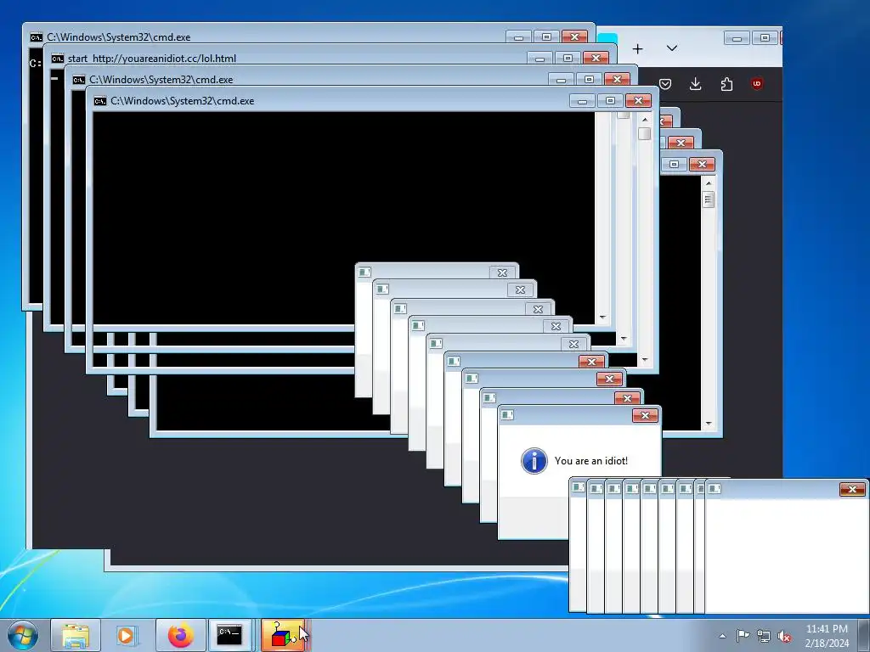Viewport: 870px width, 652px height.
Task: Click the uBlock Origin shield icon
Action: [757, 84]
